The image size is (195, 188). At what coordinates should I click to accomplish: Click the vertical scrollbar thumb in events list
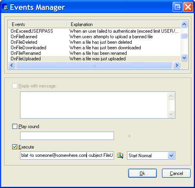pyautogui.click(x=184, y=36)
